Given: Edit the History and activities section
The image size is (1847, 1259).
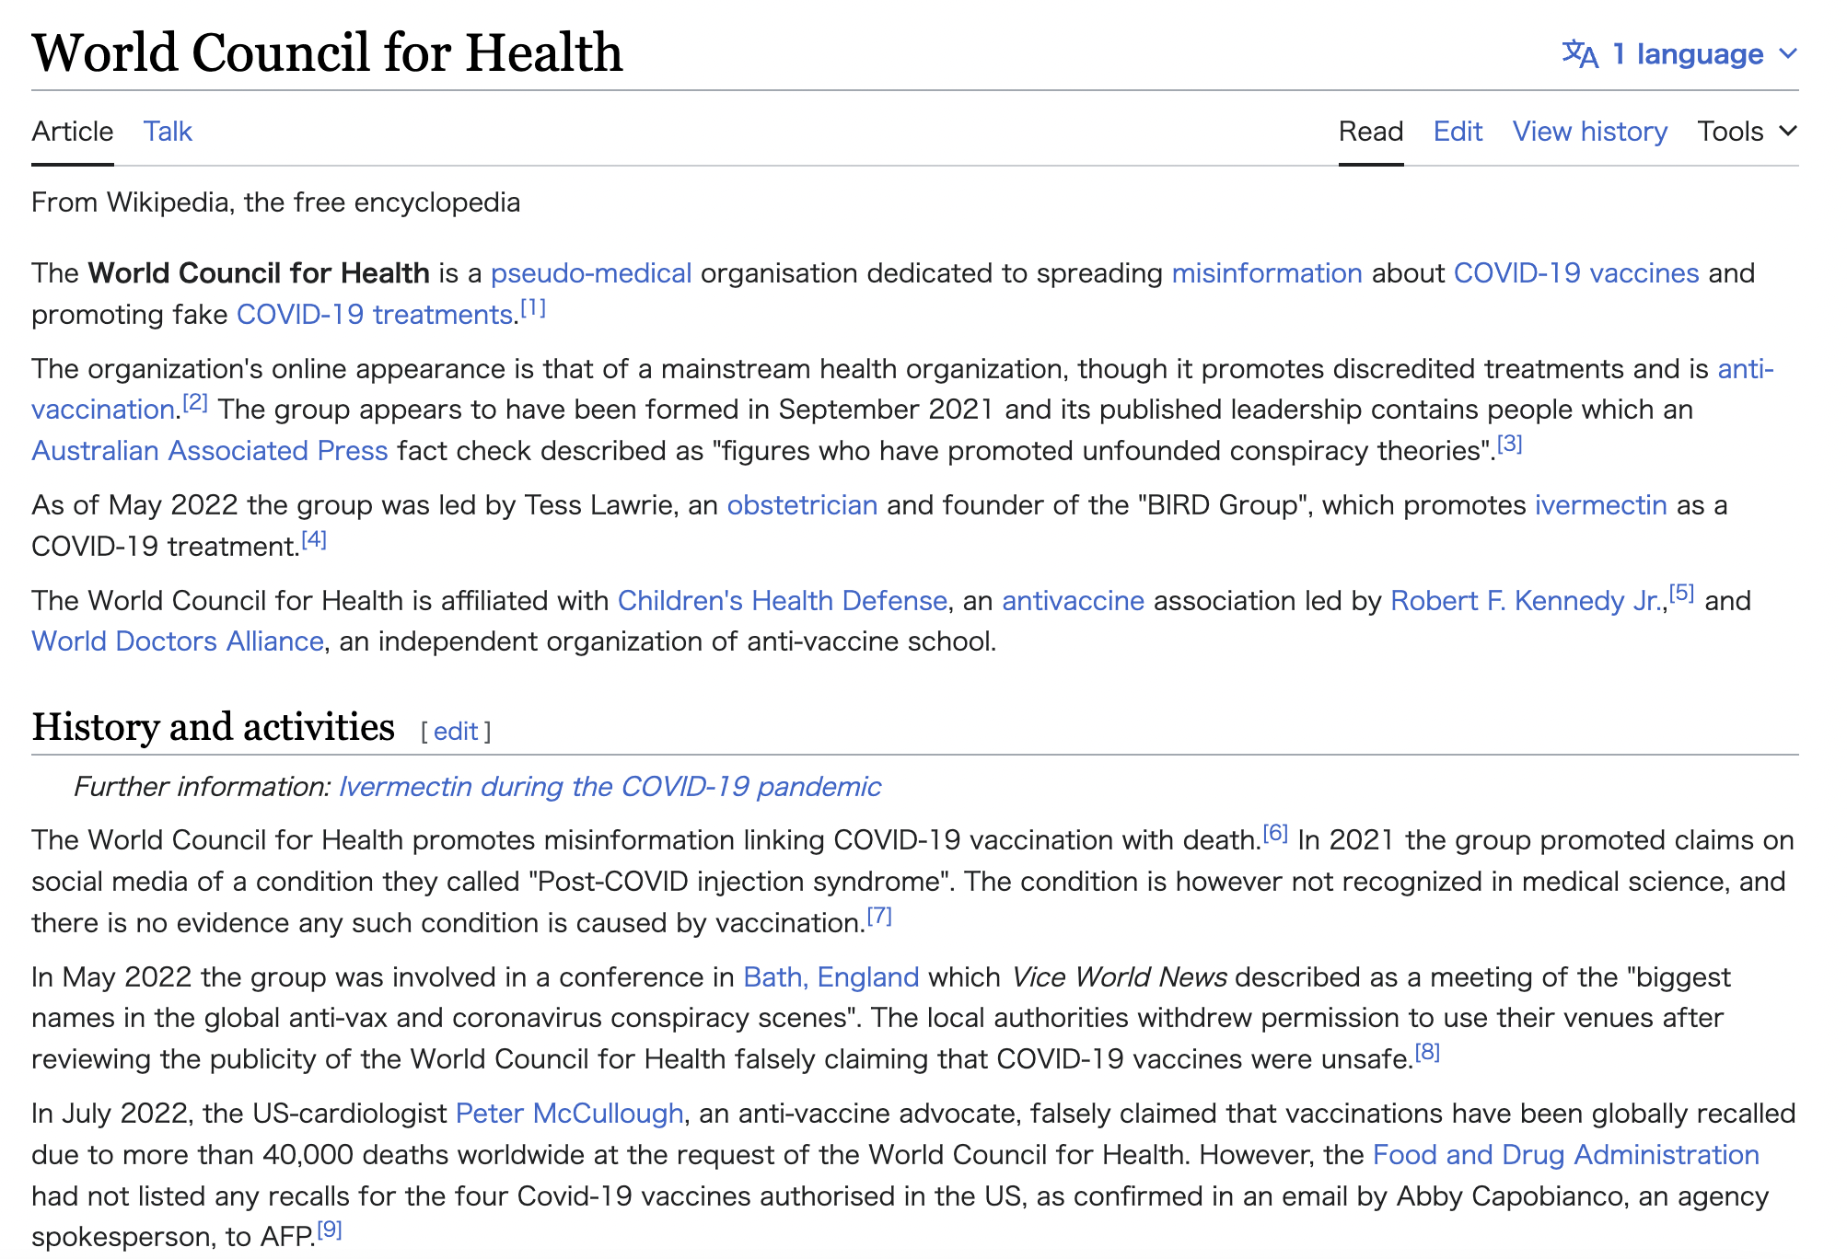Looking at the screenshot, I should 456,732.
